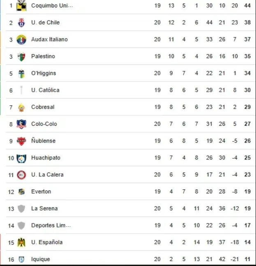This screenshot has width=256, height=266.
Task: Select Coquimbo Unido's 44 points value
Action: click(247, 6)
